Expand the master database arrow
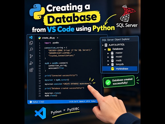Viewport: 165px width, 124px height. [x=108, y=53]
